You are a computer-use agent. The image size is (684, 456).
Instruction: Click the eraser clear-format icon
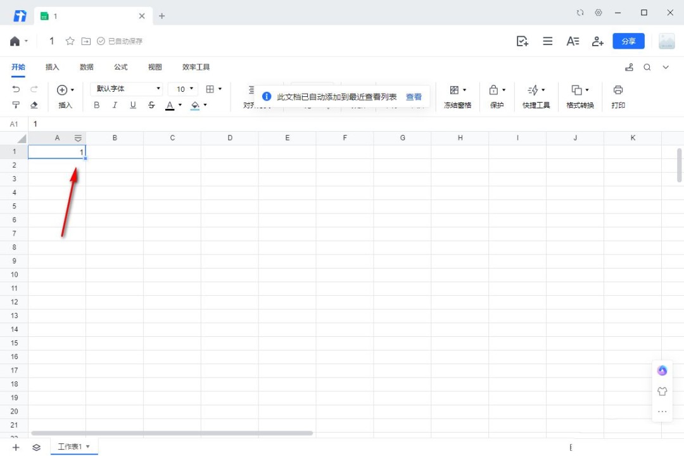coord(34,105)
